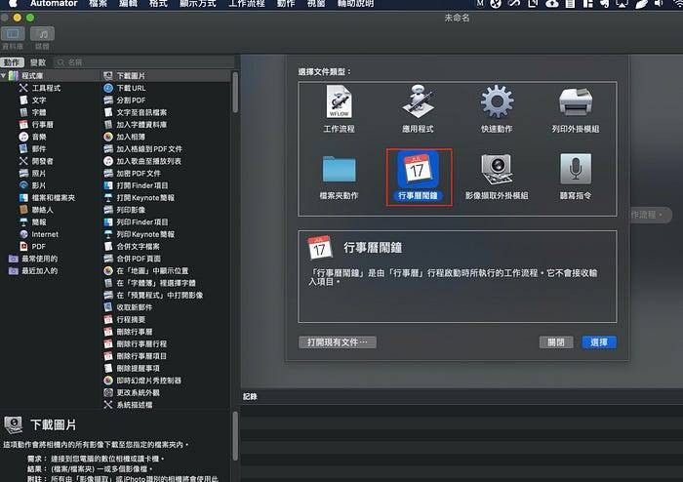Collapse the 程式庫 tree disclosure triangle
Viewport: 683px width, 482px height.
pos(4,76)
